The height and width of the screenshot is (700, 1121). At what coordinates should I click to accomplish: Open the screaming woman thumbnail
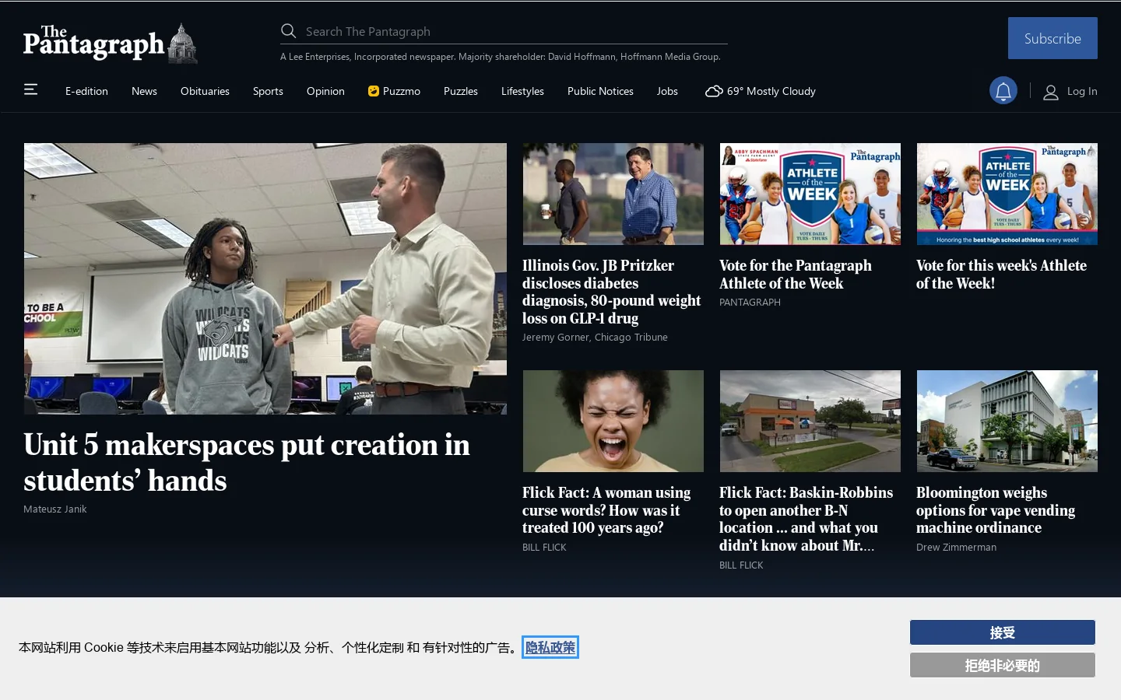pyautogui.click(x=613, y=421)
